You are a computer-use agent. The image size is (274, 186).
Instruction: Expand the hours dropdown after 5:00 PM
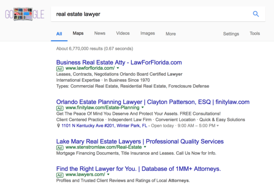(x=218, y=126)
